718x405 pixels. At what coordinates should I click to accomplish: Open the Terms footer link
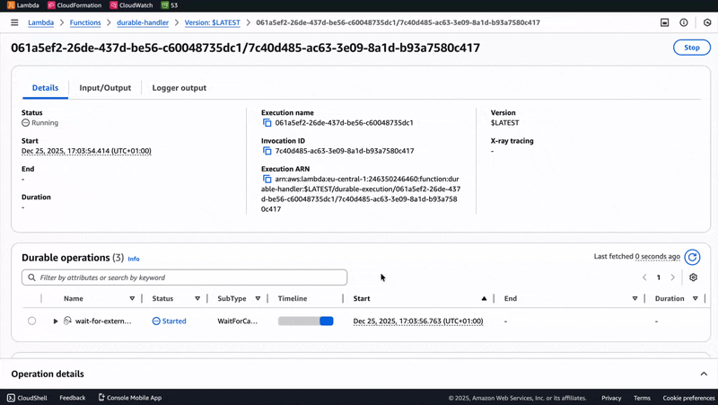click(642, 398)
